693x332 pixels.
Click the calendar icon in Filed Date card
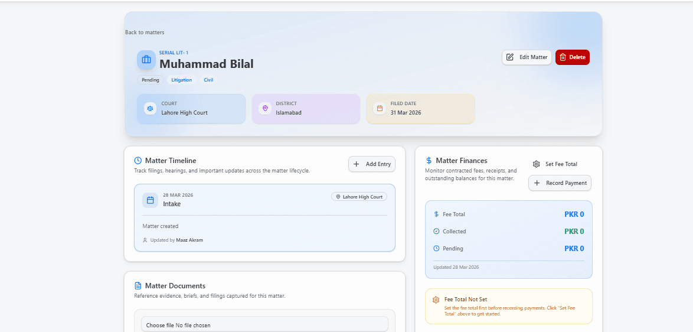380,109
